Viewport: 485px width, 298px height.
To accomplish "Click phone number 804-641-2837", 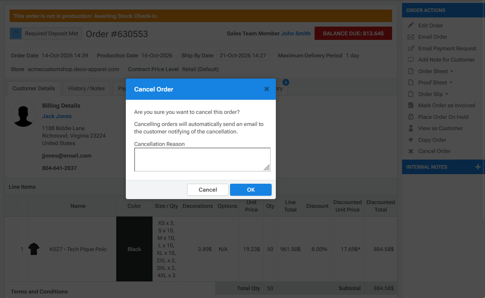I will (x=60, y=168).
